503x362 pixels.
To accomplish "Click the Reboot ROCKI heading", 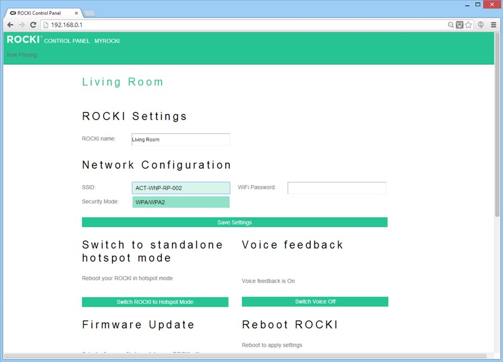I will pyautogui.click(x=290, y=324).
